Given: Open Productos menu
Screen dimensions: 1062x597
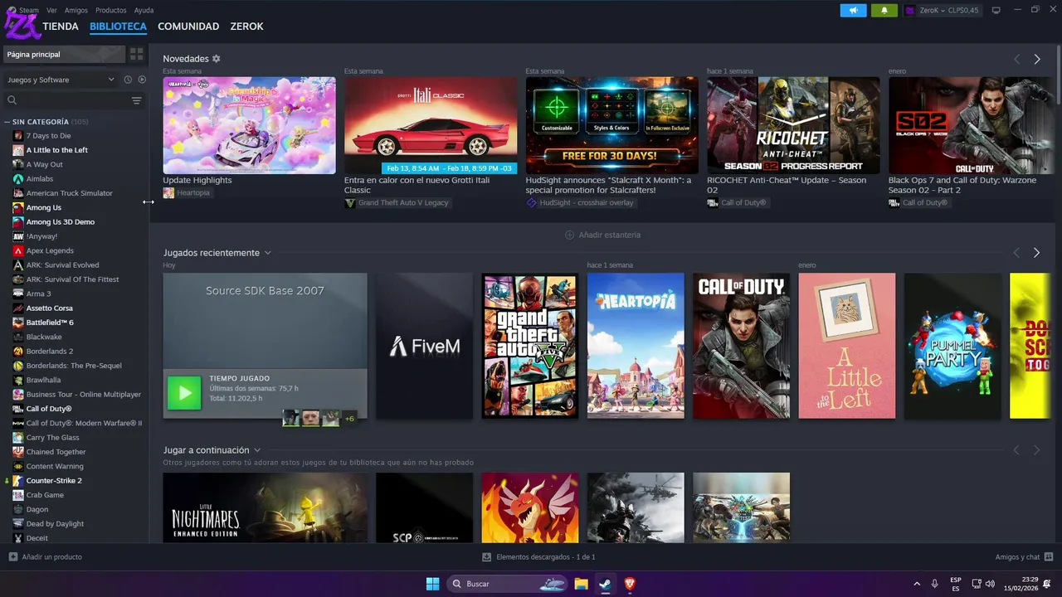Looking at the screenshot, I should point(111,10).
